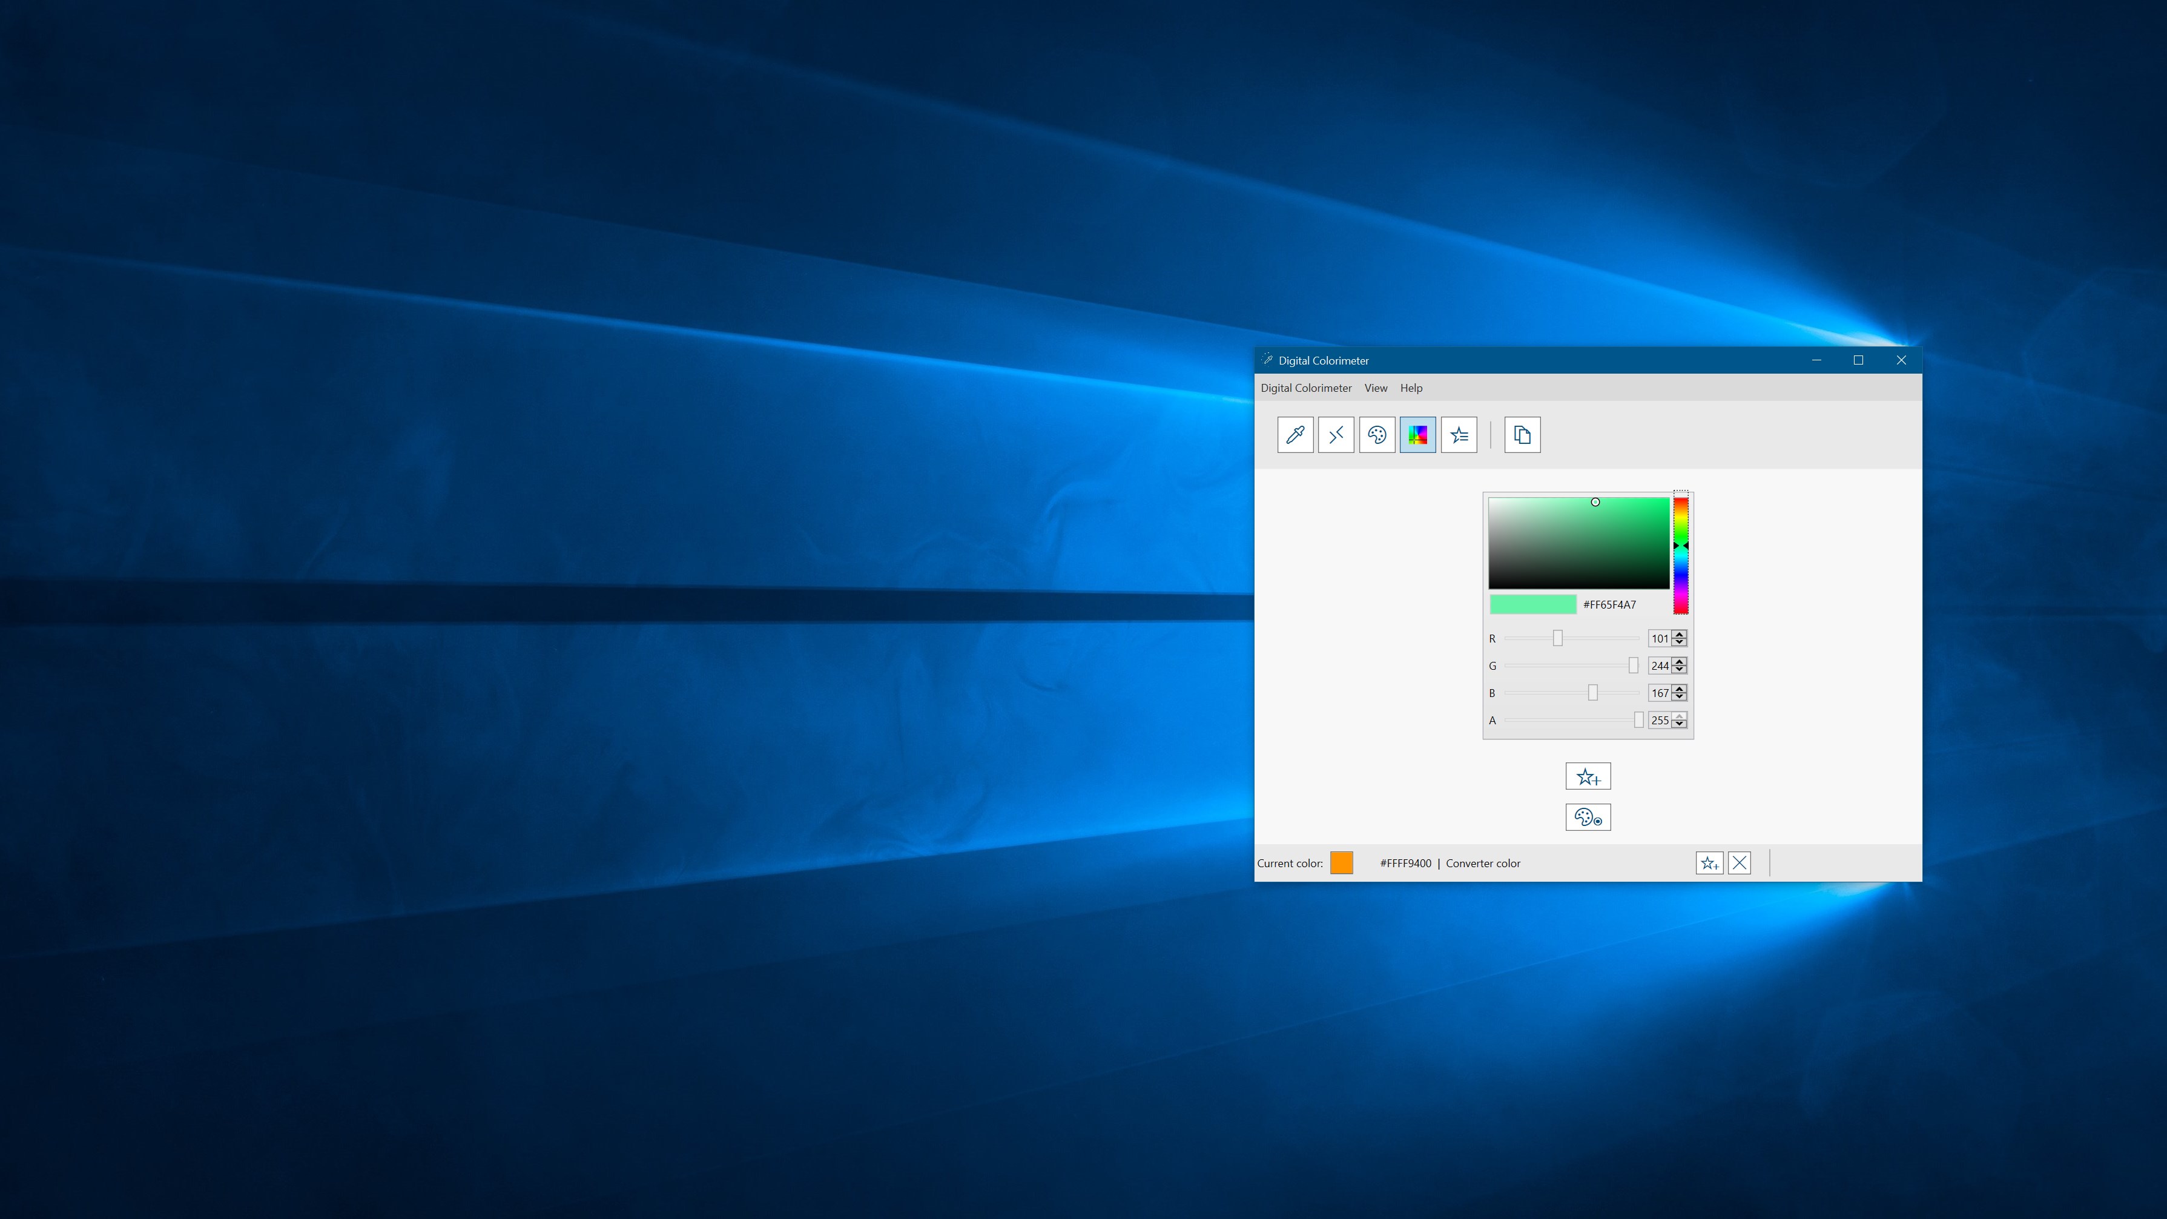
Task: Add current color to favorites in status bar
Action: click(1709, 863)
